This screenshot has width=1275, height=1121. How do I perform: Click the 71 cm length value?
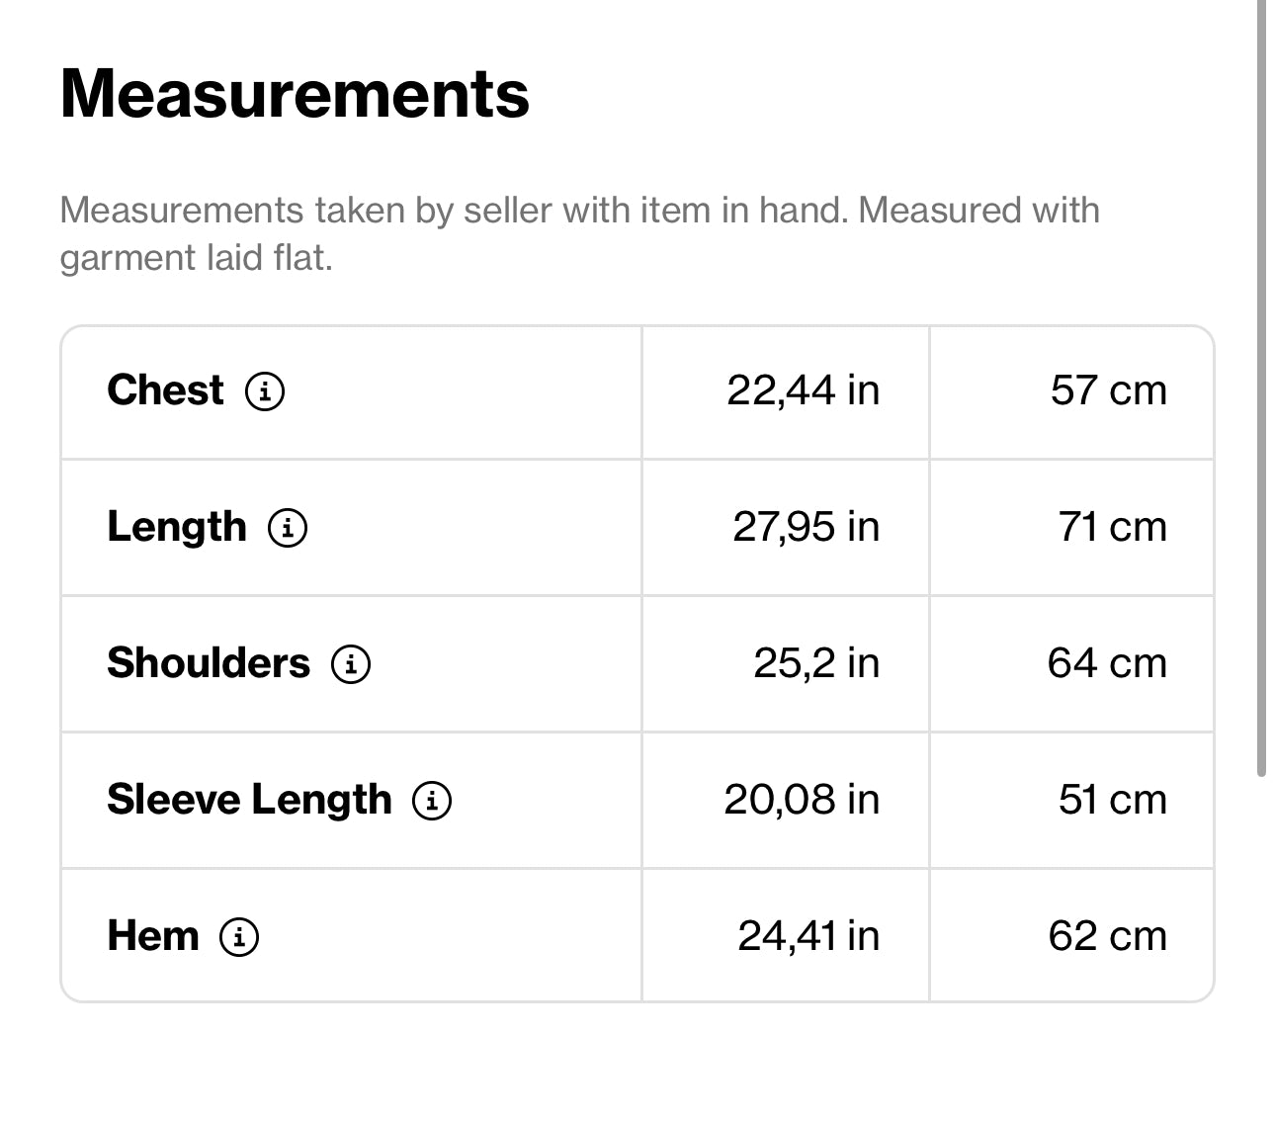(x=1112, y=527)
